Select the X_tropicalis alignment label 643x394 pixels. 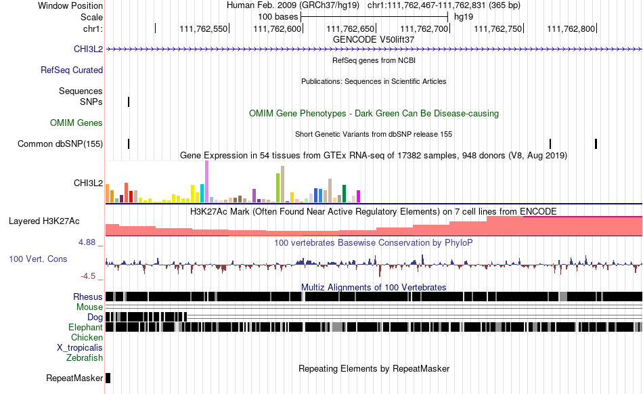pos(80,348)
